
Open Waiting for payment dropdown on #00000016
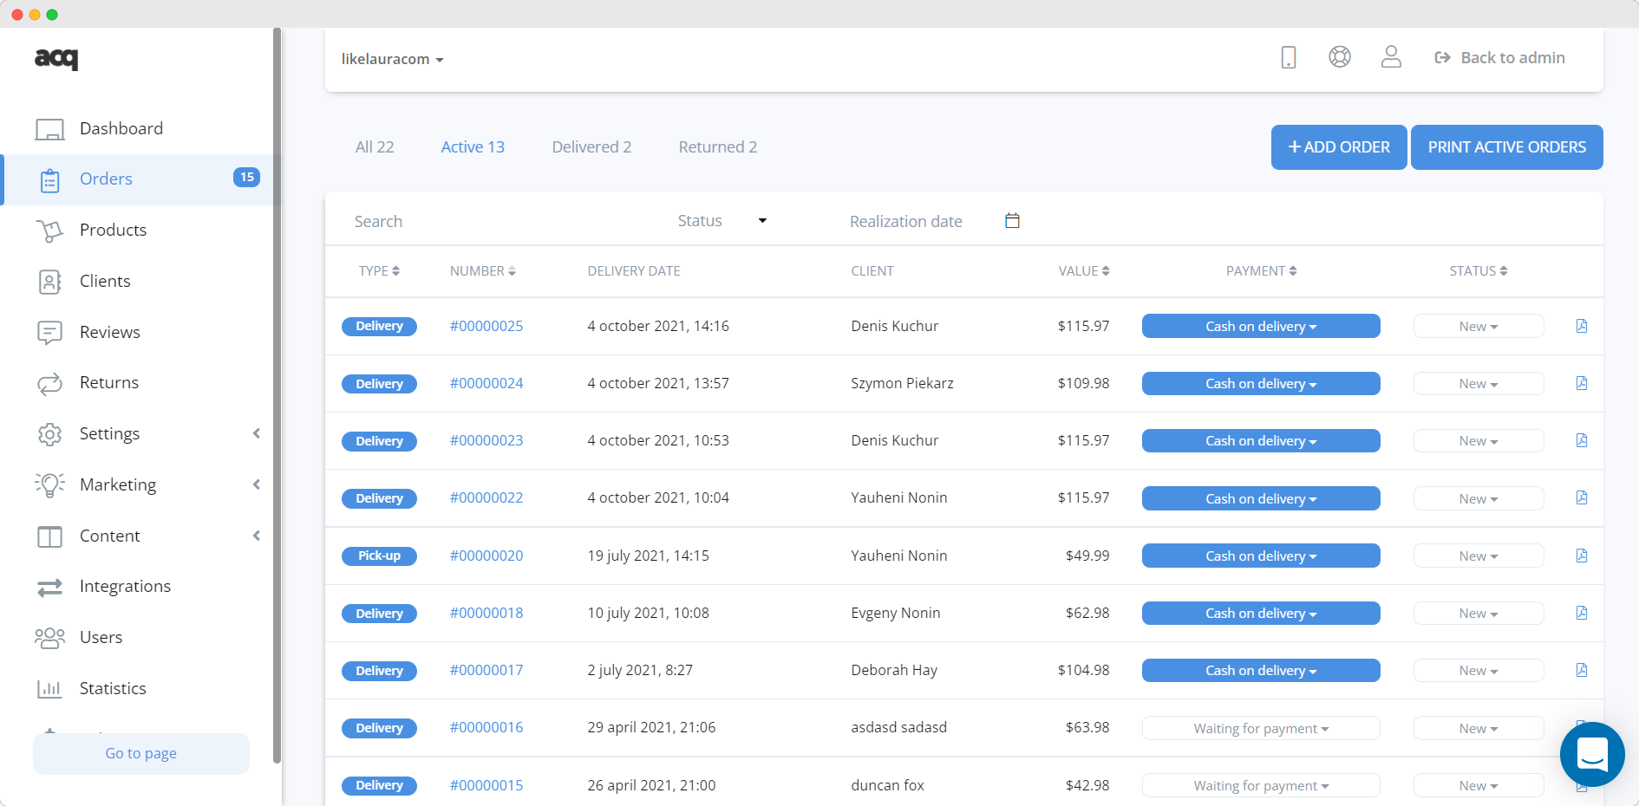click(1261, 728)
